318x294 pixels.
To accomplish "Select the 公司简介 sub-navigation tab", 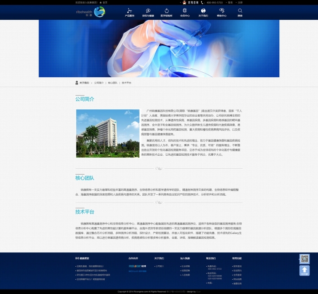I will (99, 83).
